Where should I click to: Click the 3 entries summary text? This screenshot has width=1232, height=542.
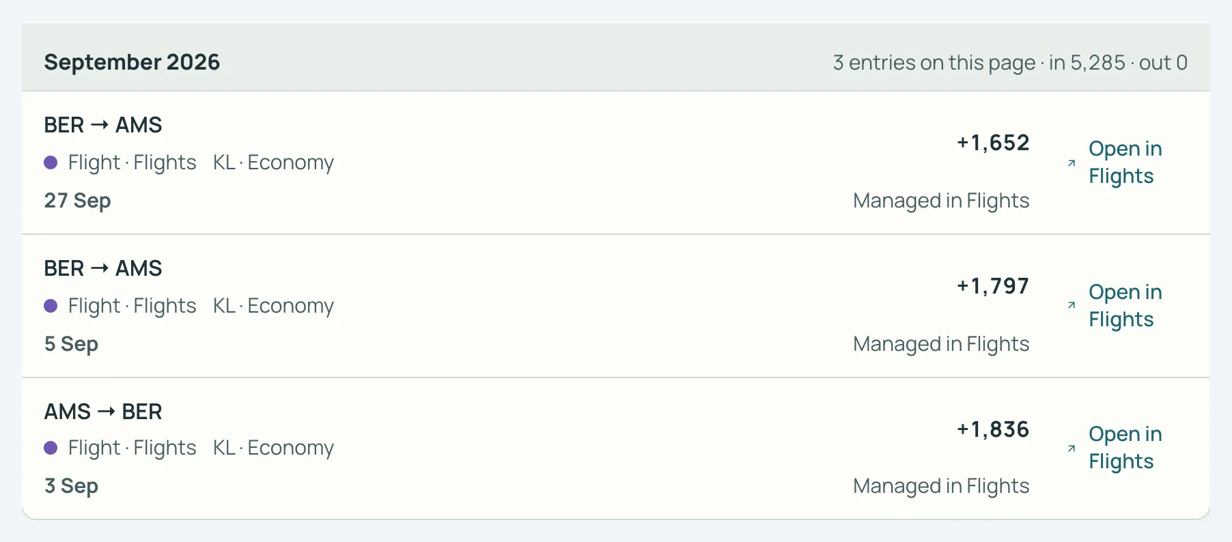coord(1010,63)
